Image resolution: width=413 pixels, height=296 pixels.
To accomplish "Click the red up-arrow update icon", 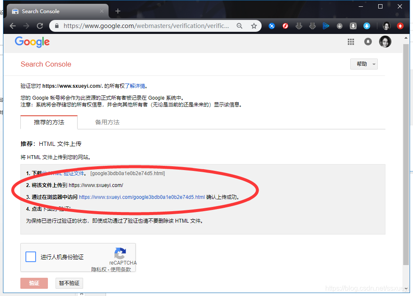I will 400,26.
